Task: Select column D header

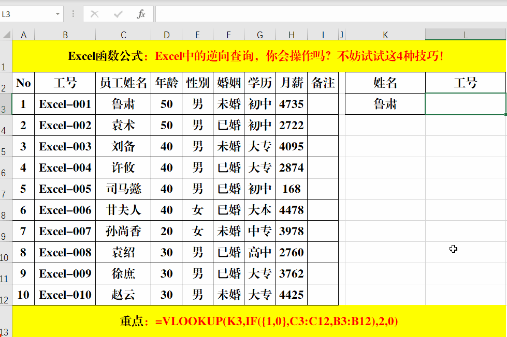Action: [x=167, y=35]
